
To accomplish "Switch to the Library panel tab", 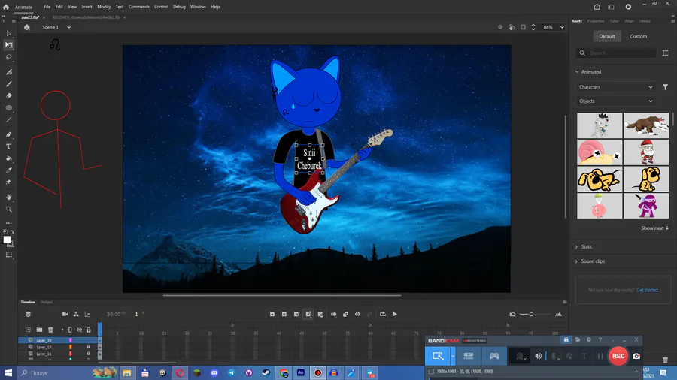I will pos(645,21).
